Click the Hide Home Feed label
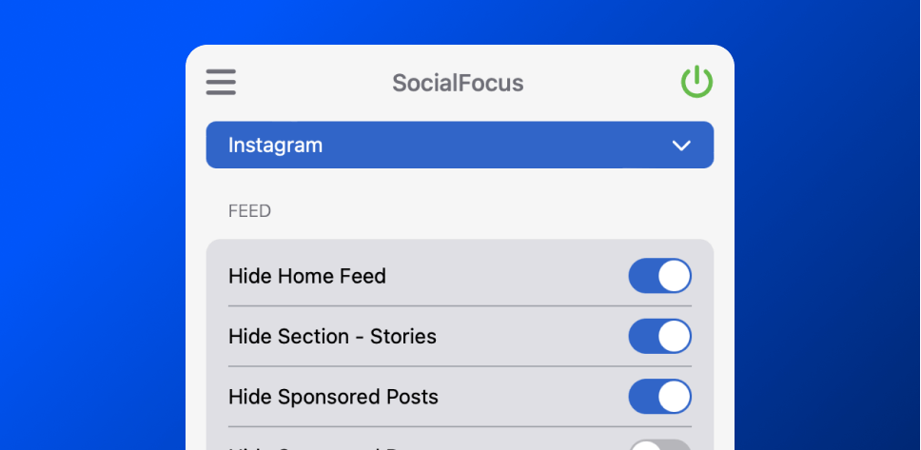Image resolution: width=921 pixels, height=450 pixels. (307, 277)
